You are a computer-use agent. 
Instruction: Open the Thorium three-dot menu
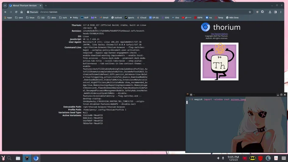tap(281, 12)
